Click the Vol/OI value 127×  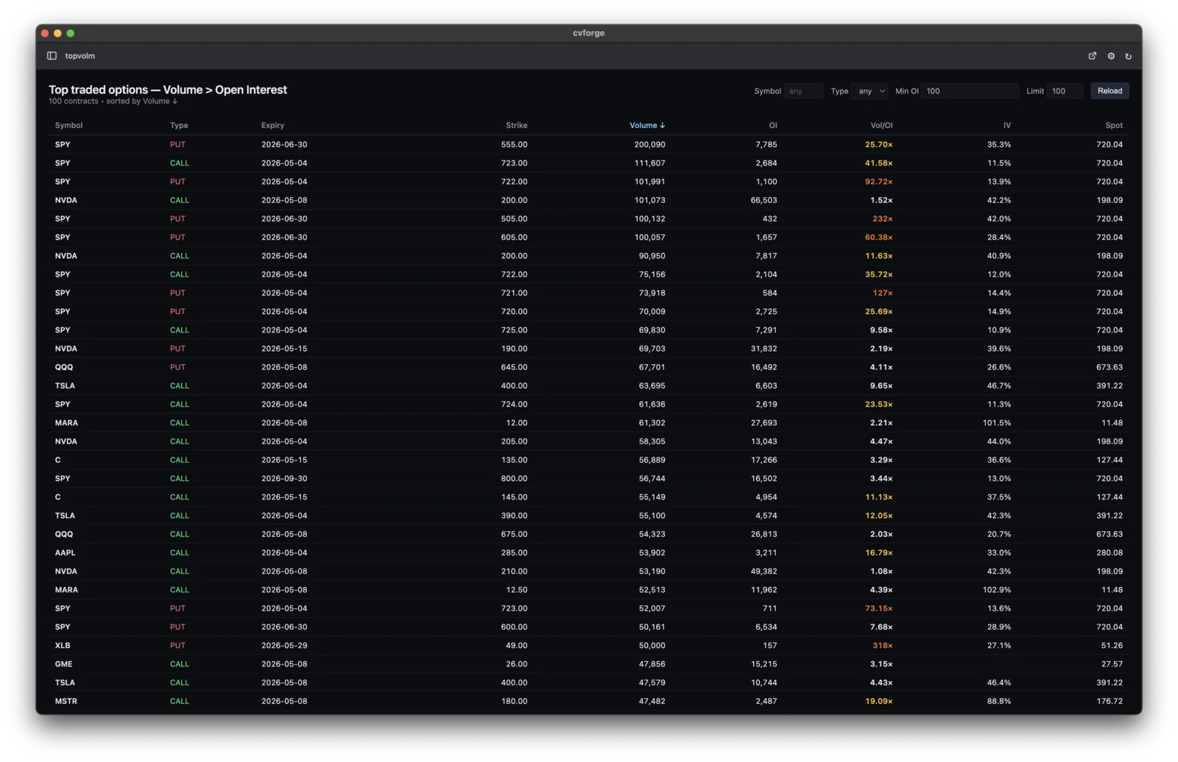tap(883, 293)
